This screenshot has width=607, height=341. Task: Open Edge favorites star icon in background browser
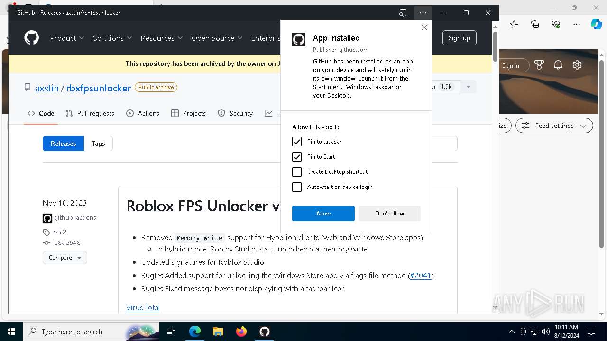514,24
